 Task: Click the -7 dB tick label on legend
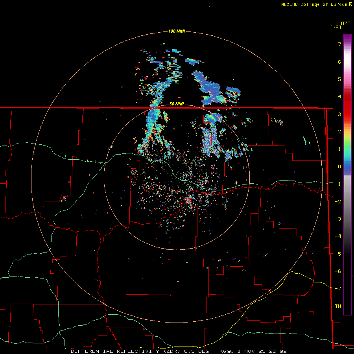[x=338, y=289]
